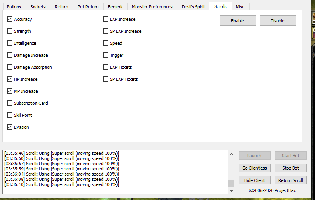Screen dimensions: 315x200
Task: Enable the EXP Tickets checkbox
Action: point(106,67)
